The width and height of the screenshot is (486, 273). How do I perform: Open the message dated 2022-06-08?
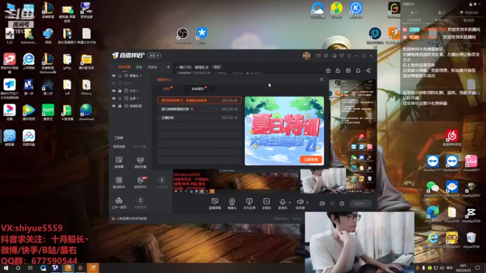(x=199, y=101)
